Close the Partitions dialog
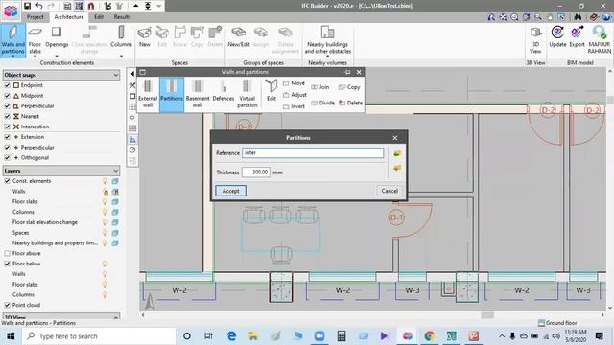 (395, 138)
